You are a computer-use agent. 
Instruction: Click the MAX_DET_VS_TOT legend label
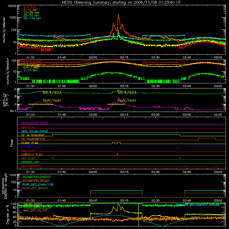(35, 210)
